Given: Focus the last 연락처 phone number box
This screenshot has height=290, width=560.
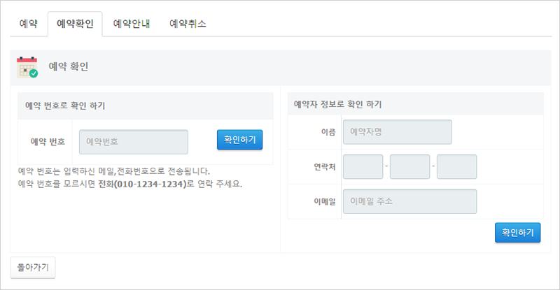Looking at the screenshot, I should tap(456, 166).
